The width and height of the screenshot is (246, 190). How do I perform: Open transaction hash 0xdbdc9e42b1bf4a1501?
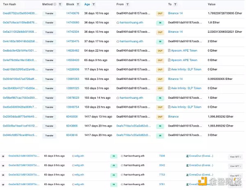(20, 51)
